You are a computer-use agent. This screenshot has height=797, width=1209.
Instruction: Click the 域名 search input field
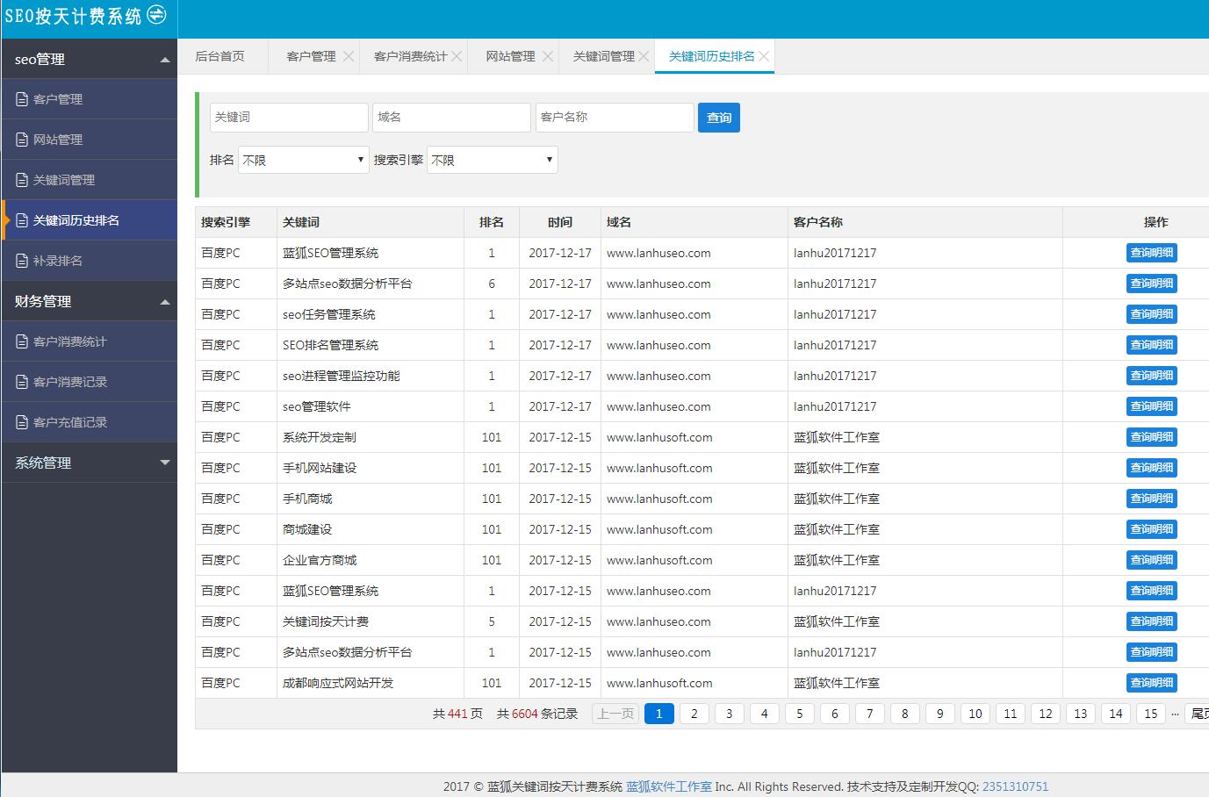[x=451, y=117]
